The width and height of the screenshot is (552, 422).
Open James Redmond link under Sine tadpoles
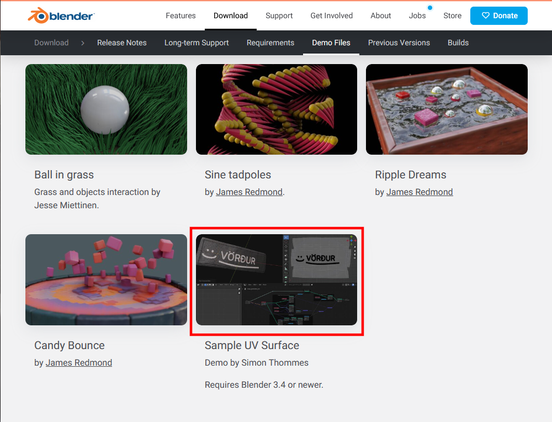250,192
